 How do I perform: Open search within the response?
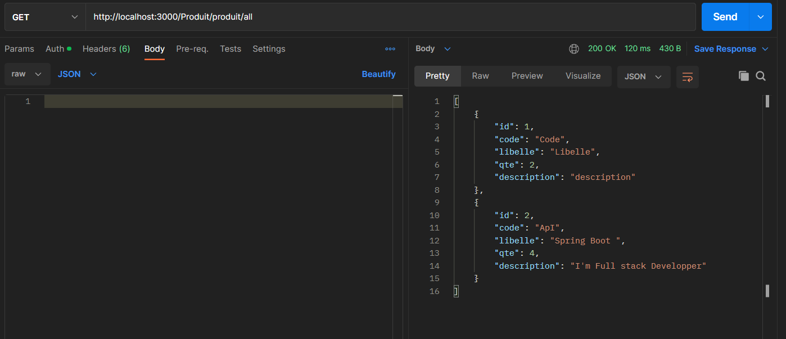pos(761,76)
